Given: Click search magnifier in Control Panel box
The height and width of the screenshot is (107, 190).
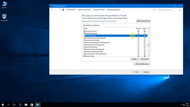Looking at the screenshot, I should (180, 10).
